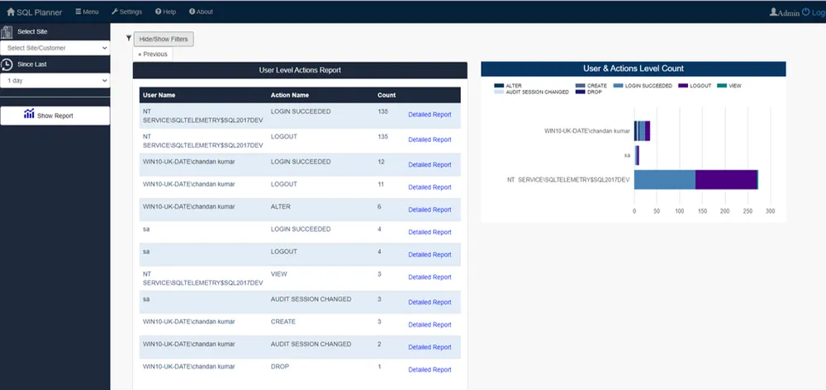Open Detailed Report for chandan kumar ALTER
This screenshot has height=390, width=826.
pyautogui.click(x=430, y=209)
